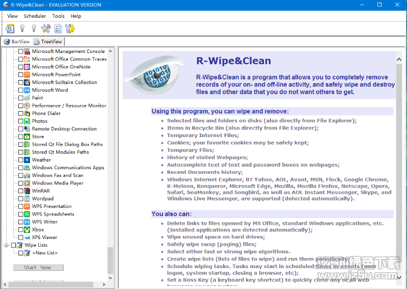
Task: Click the Microsoft Word icon
Action: point(27,90)
